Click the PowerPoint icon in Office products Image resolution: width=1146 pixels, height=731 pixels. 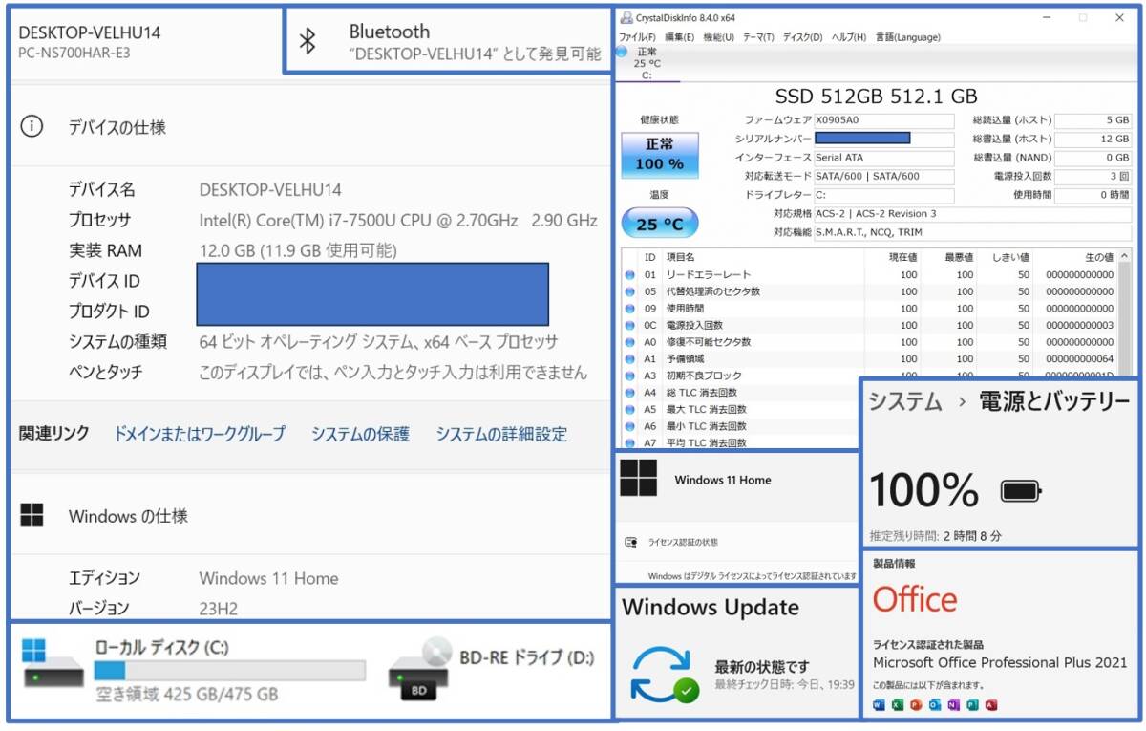click(x=917, y=705)
